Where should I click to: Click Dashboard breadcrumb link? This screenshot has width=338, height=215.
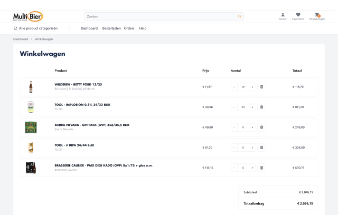(21, 39)
